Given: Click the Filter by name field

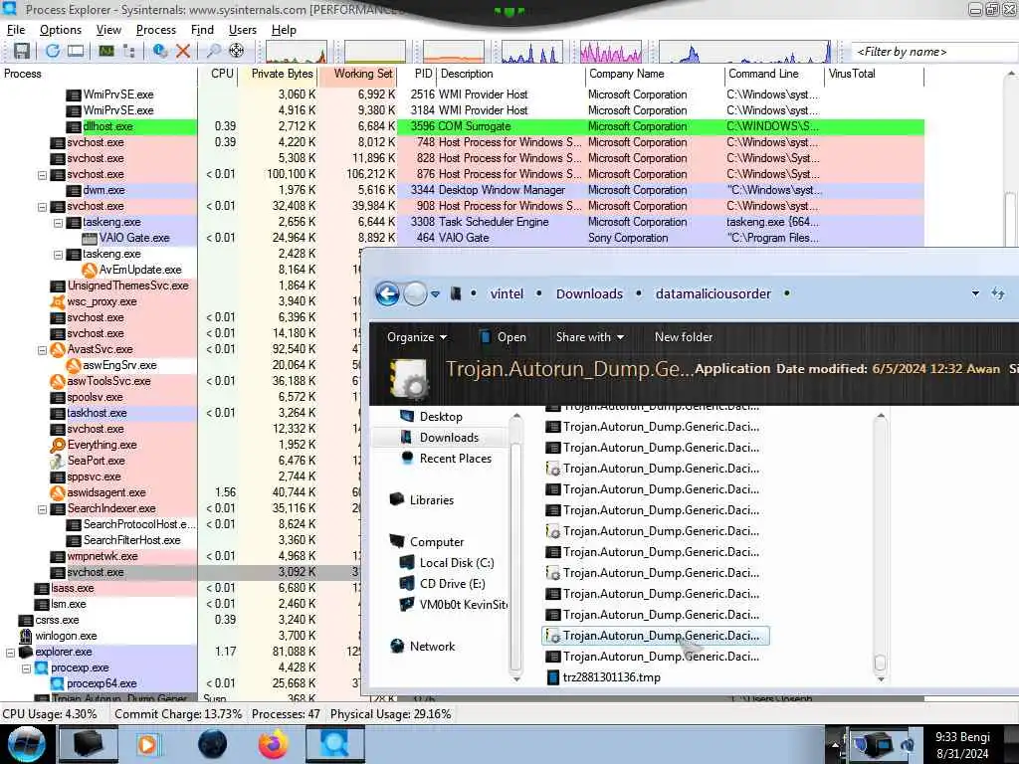Looking at the screenshot, I should pyautogui.click(x=934, y=52).
